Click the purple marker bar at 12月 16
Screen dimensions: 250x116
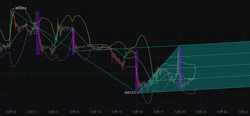click(x=136, y=71)
